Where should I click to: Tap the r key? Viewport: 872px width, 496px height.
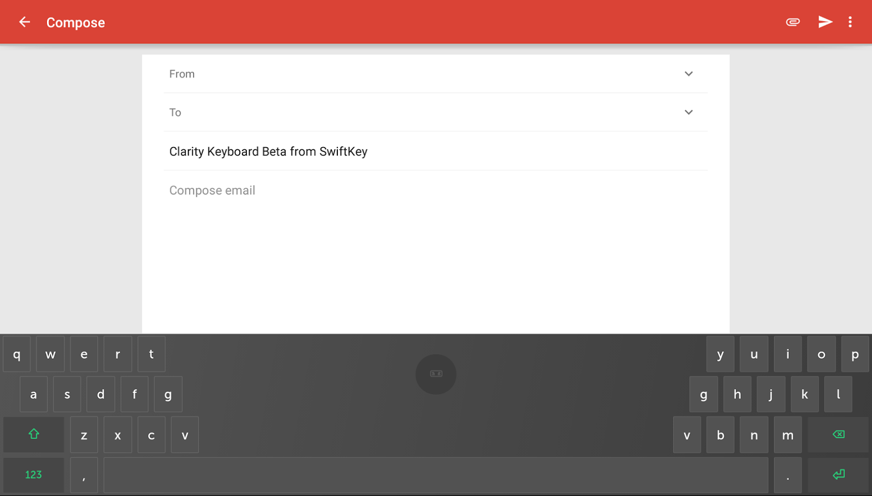click(117, 354)
